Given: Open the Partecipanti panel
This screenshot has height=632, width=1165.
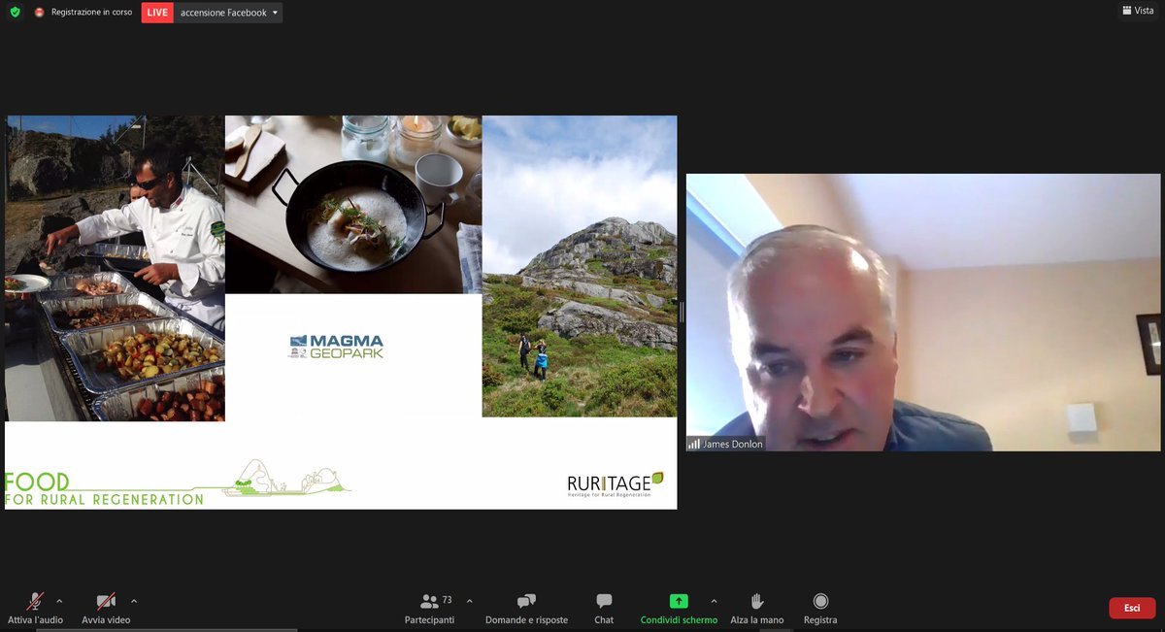Looking at the screenshot, I should click(x=429, y=610).
